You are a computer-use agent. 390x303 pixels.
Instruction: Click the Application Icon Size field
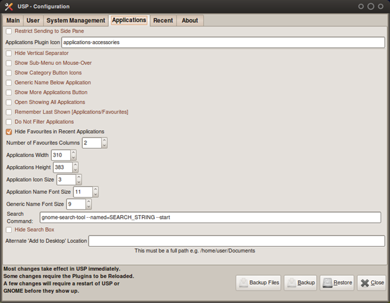pyautogui.click(x=66, y=179)
